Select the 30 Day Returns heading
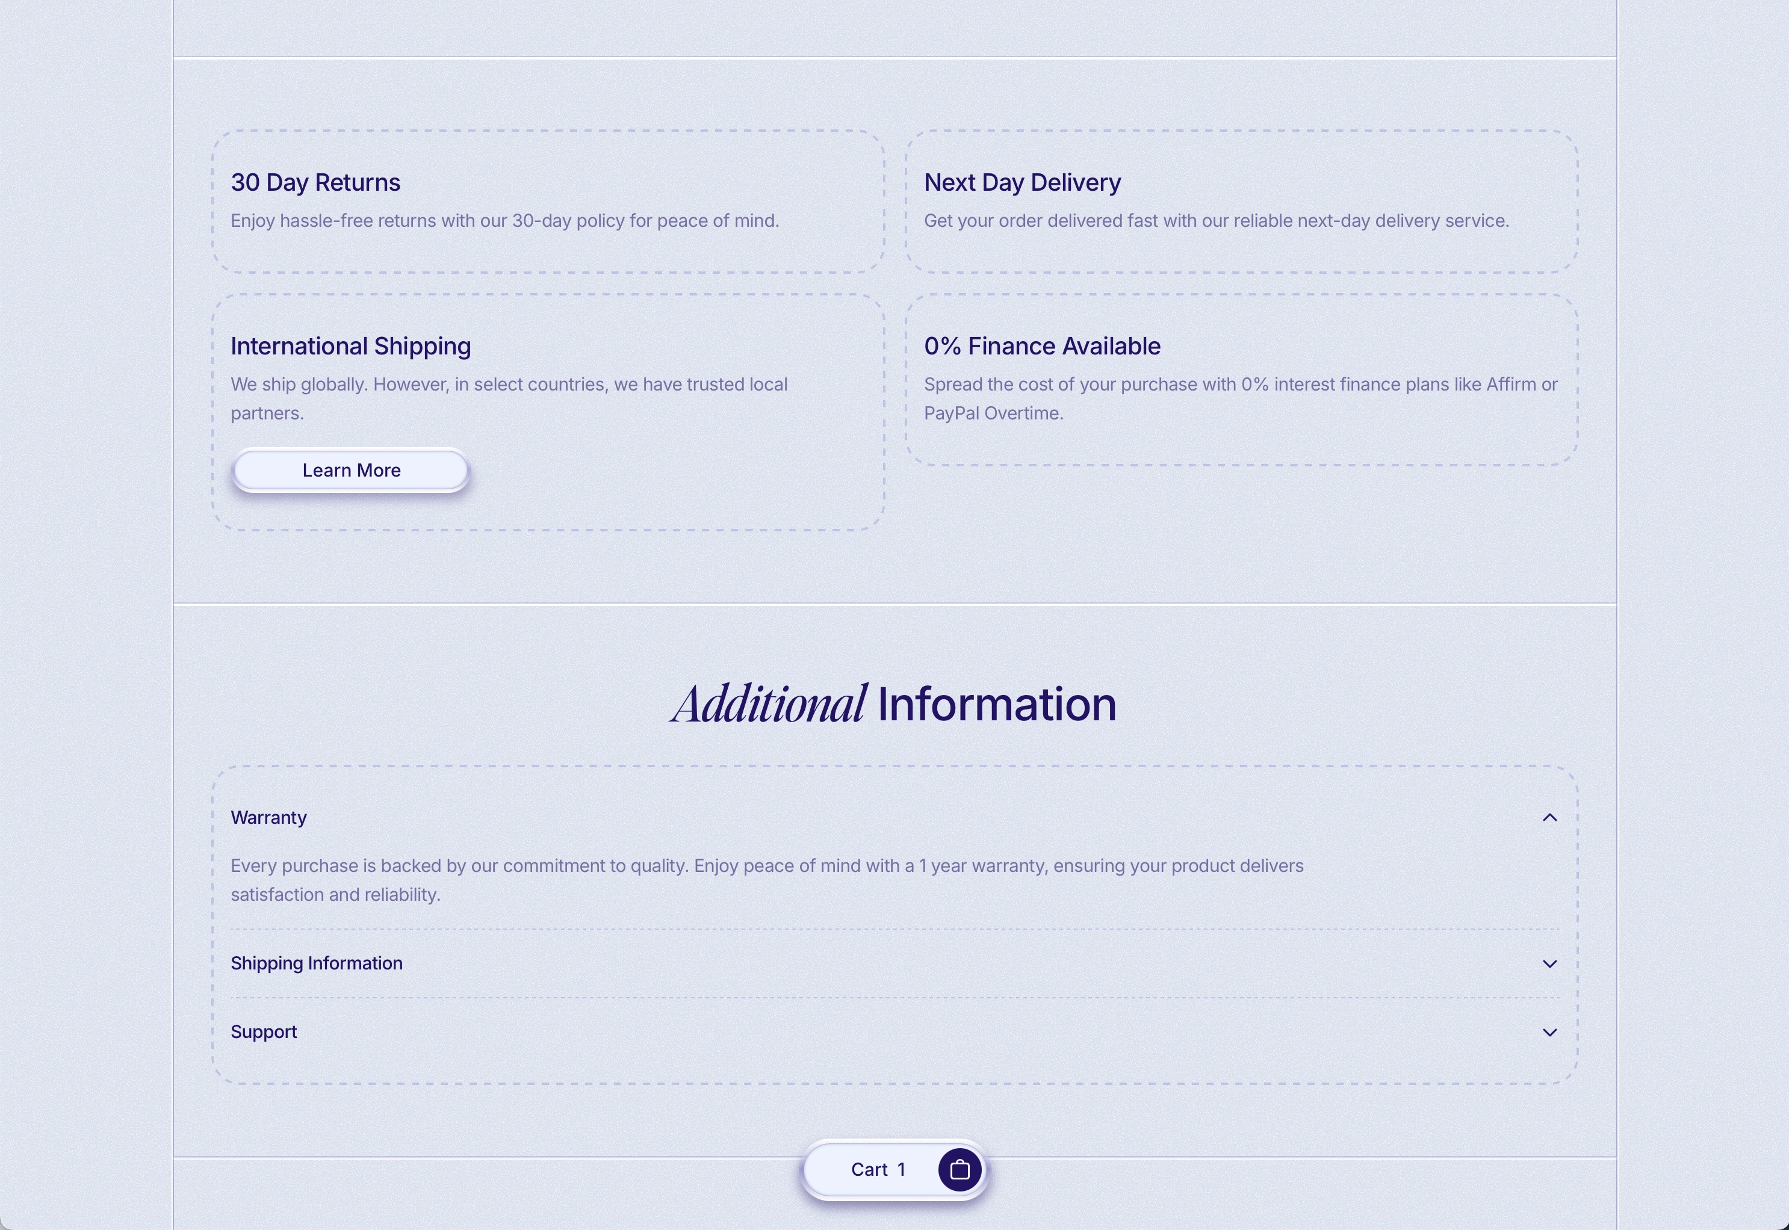Screen dimensions: 1789x1230 (315, 183)
